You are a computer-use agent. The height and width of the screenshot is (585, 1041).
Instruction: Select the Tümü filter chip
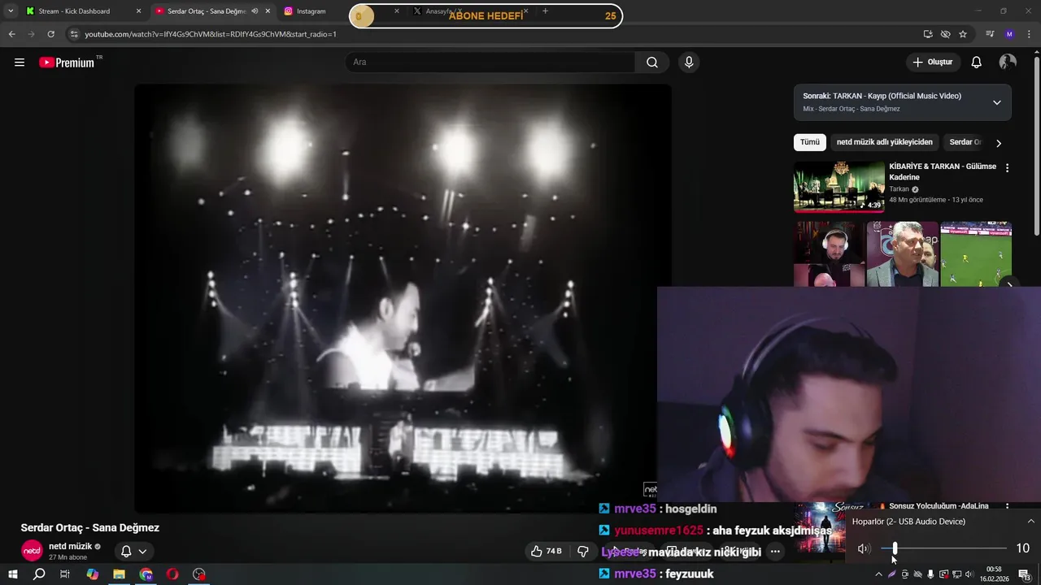pos(810,142)
